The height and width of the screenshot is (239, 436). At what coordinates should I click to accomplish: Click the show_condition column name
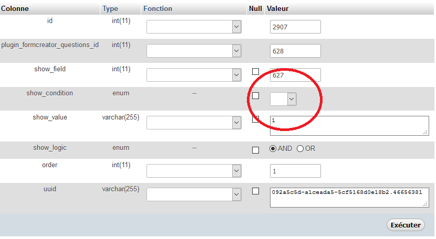point(50,93)
